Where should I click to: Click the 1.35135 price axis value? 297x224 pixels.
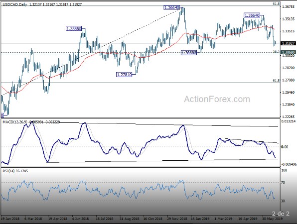click(289, 19)
